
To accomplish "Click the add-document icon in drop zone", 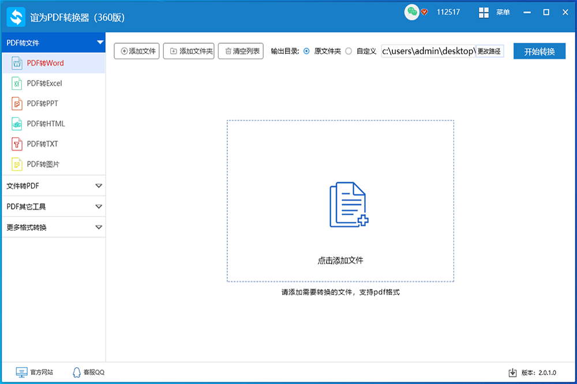I will (x=349, y=205).
